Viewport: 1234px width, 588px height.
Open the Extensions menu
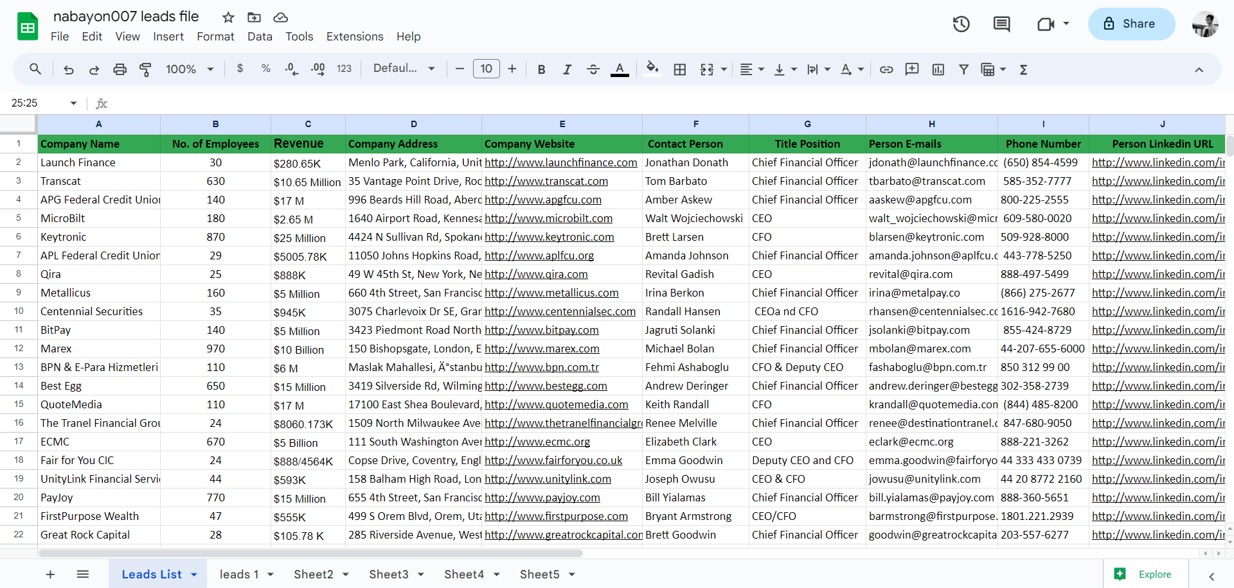click(x=354, y=37)
